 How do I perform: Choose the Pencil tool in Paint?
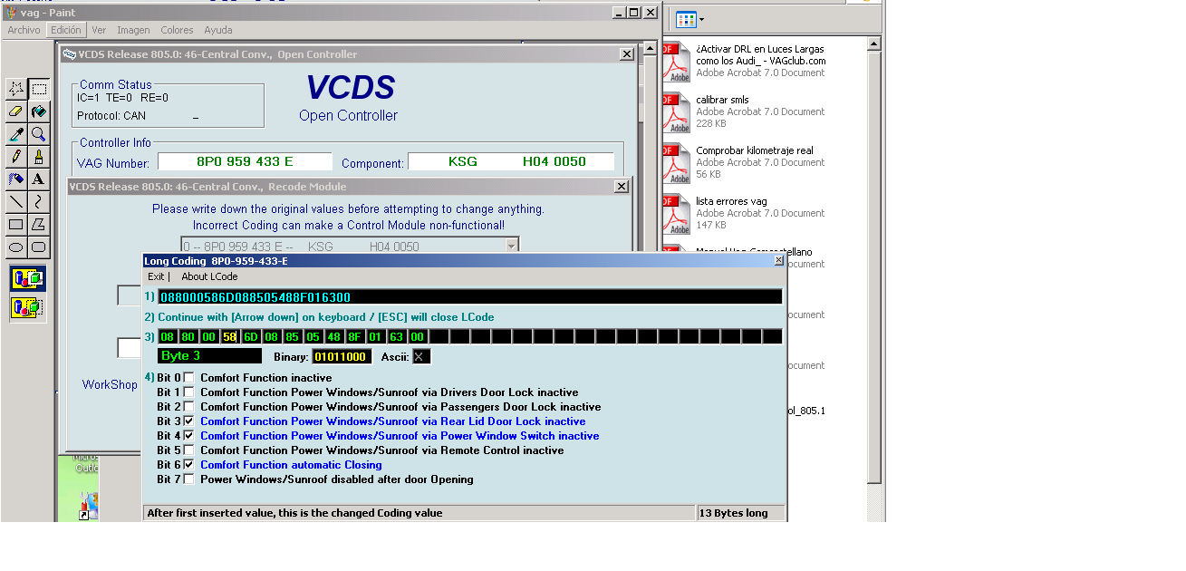[x=16, y=157]
